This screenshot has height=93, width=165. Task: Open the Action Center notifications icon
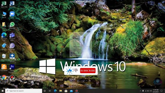point(161,91)
